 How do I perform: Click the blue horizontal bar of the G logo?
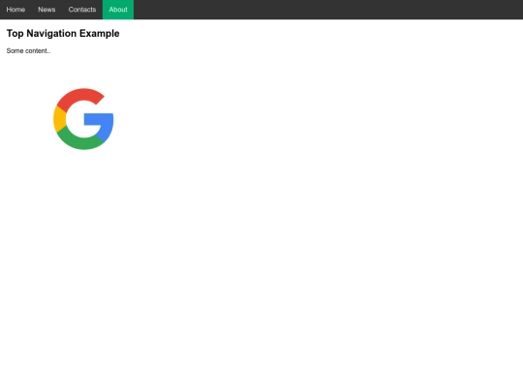click(x=99, y=119)
